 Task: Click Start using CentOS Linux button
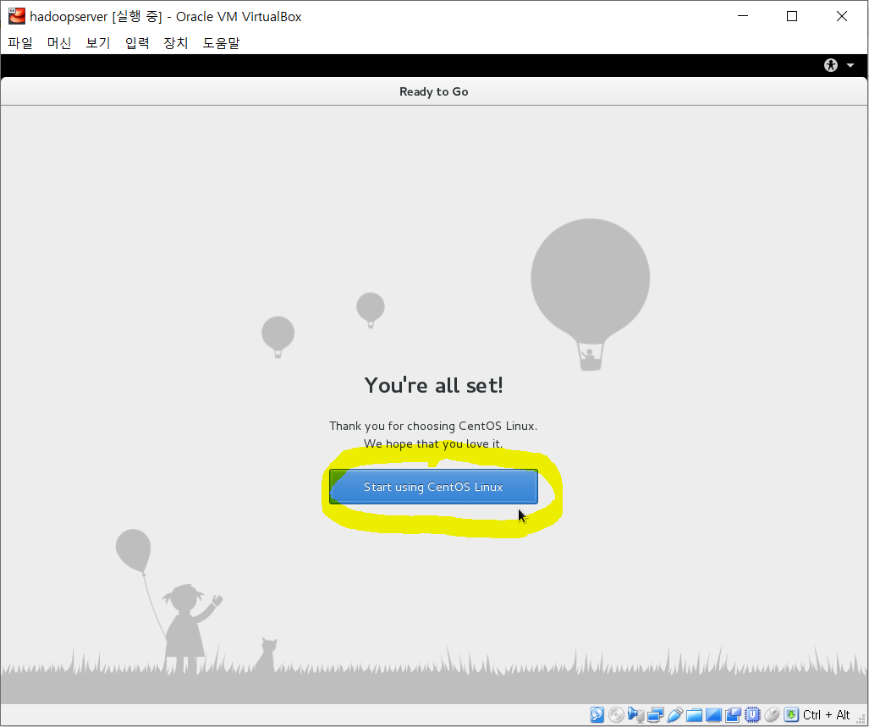(433, 487)
